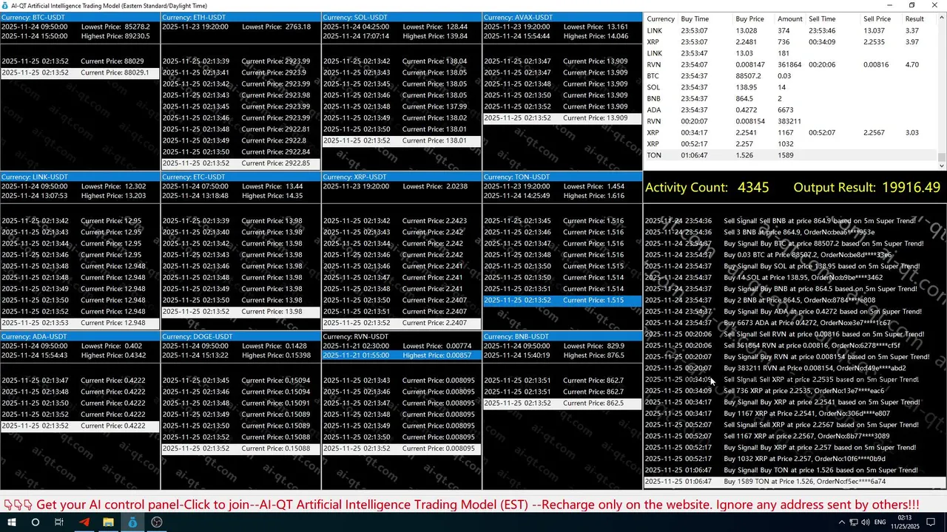Open File Explorer from the taskbar
The height and width of the screenshot is (532, 947).
[x=108, y=522]
